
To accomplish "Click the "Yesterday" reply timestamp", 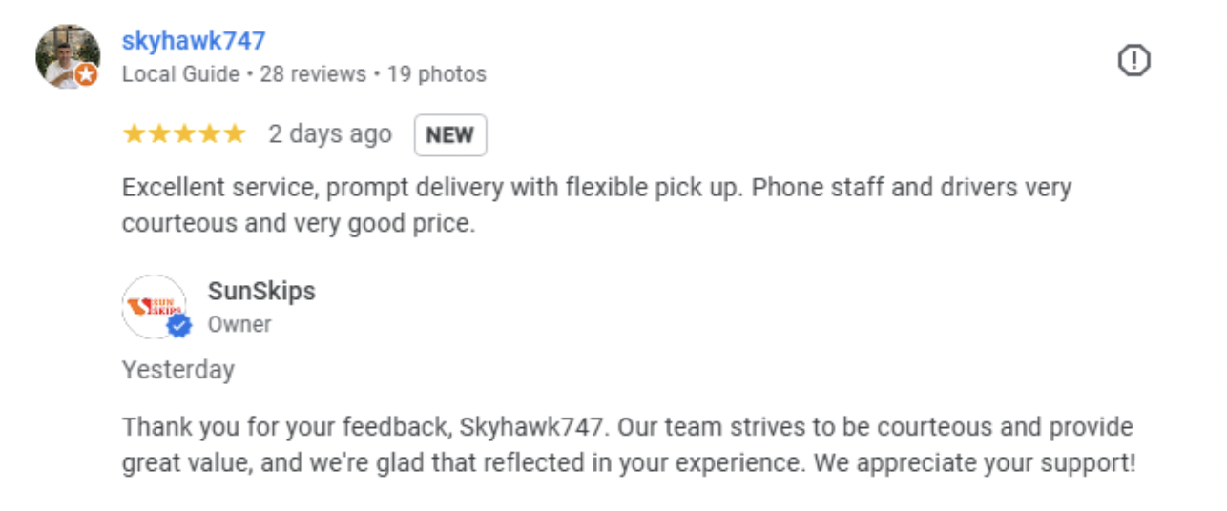I will (x=178, y=370).
